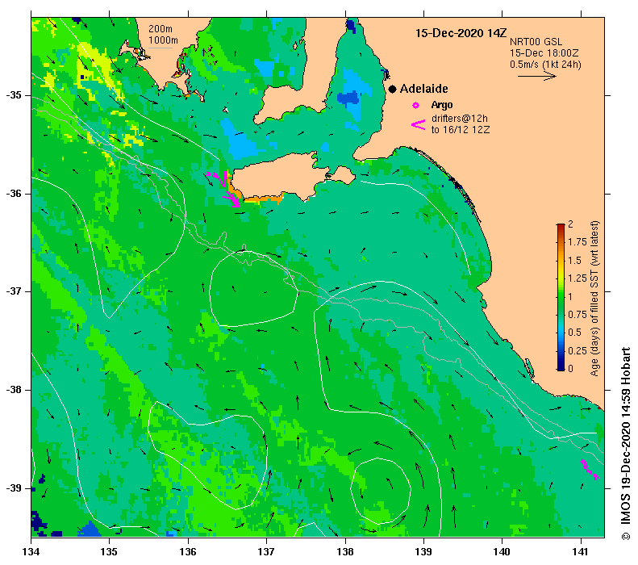
Task: Click the color bar value 1.5
Action: tap(574, 260)
